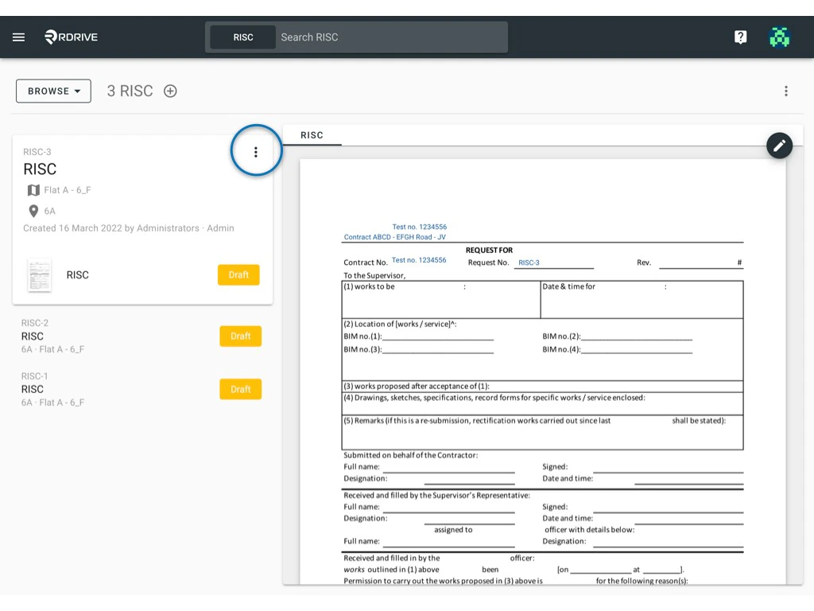Open the three-dot menu near the page header
The width and height of the screenshot is (814, 611).
click(786, 91)
